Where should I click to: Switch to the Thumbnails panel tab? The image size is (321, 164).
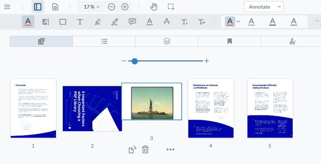(41, 41)
